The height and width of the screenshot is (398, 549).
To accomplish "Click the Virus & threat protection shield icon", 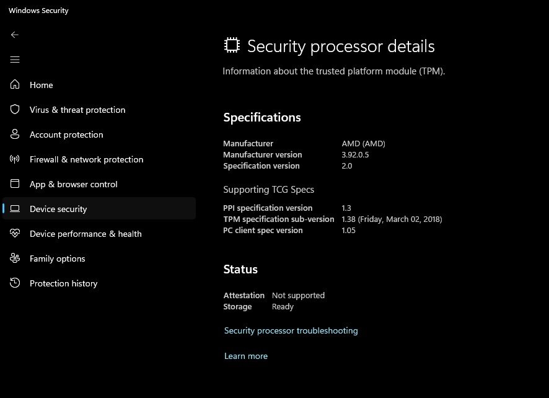I will [x=15, y=109].
